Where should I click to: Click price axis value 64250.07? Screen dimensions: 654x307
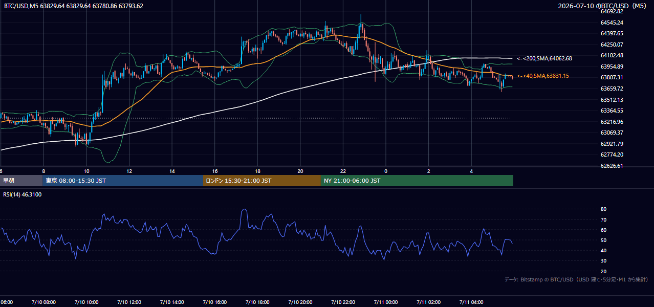[612, 45]
